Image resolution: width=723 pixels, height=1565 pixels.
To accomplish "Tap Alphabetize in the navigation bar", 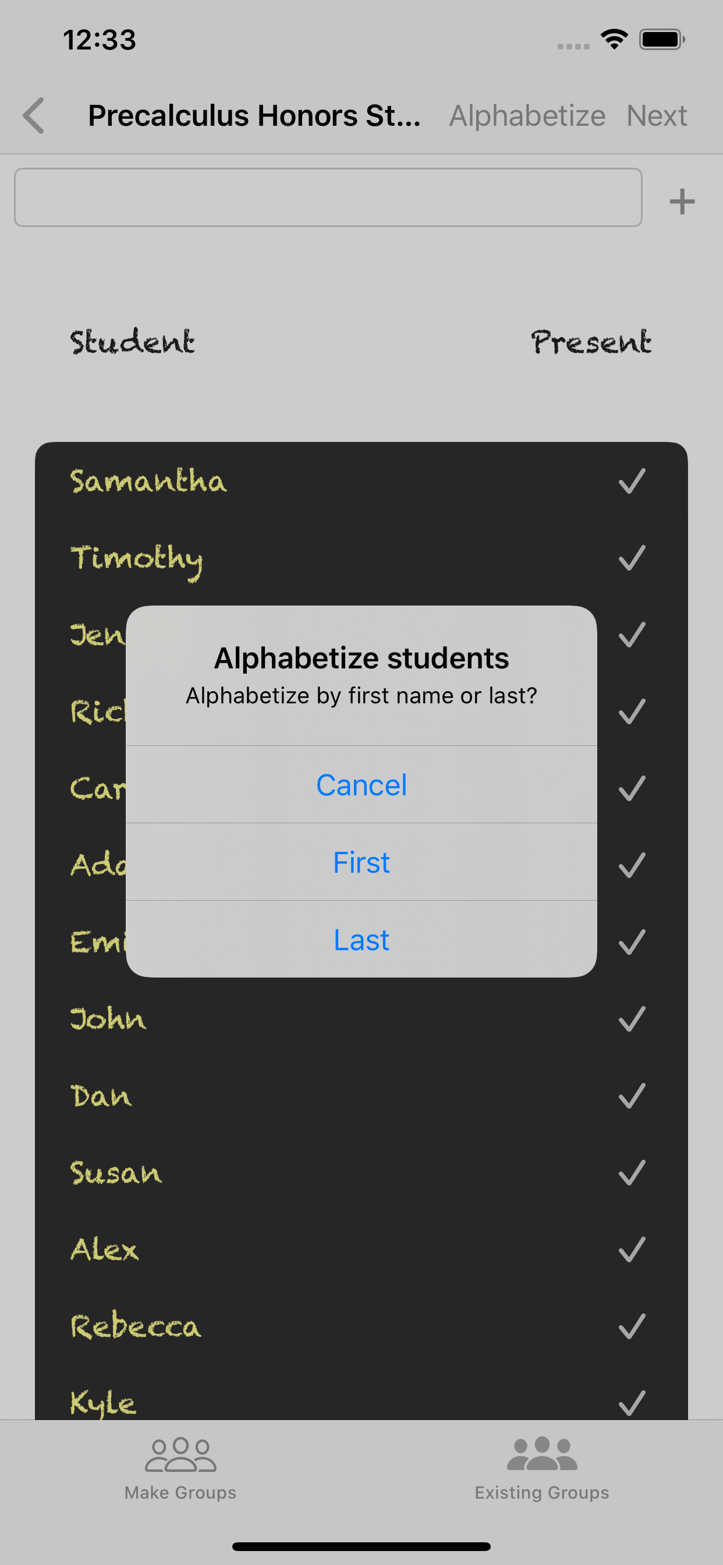I will [527, 115].
